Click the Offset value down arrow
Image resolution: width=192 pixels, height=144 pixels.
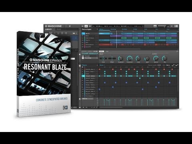point(112,60)
